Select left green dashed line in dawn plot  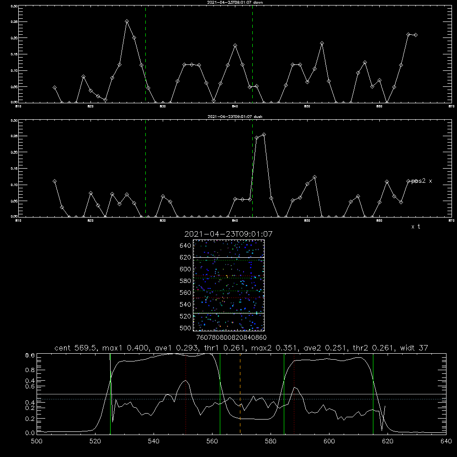pos(145,54)
